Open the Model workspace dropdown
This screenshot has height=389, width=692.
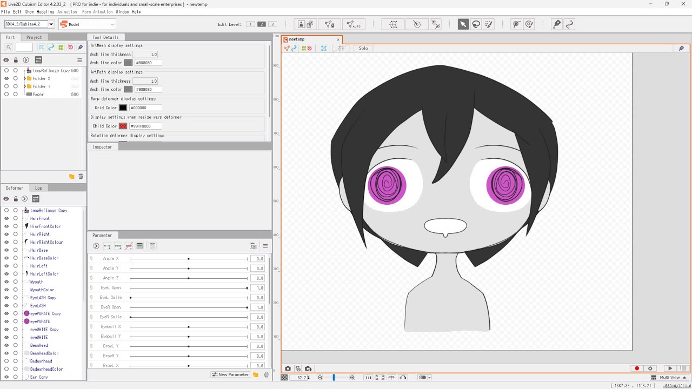(87, 24)
